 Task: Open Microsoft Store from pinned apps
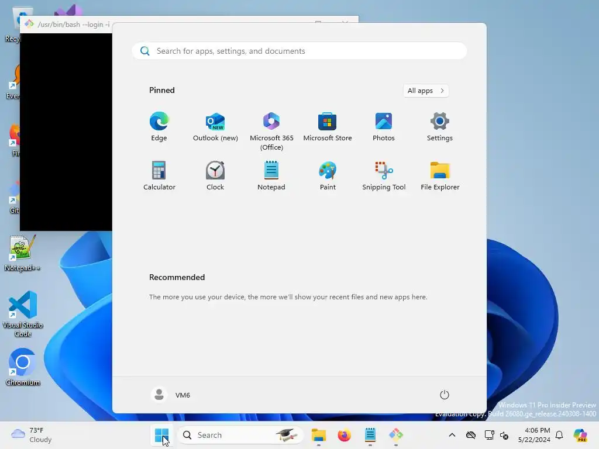pos(328,127)
